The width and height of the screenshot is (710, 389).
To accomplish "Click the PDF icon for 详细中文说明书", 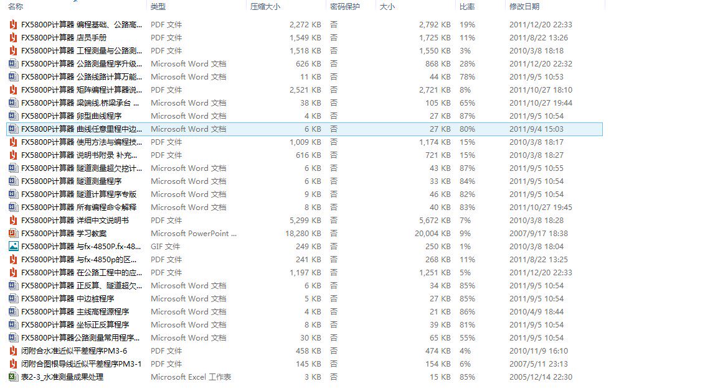I will pyautogui.click(x=14, y=221).
